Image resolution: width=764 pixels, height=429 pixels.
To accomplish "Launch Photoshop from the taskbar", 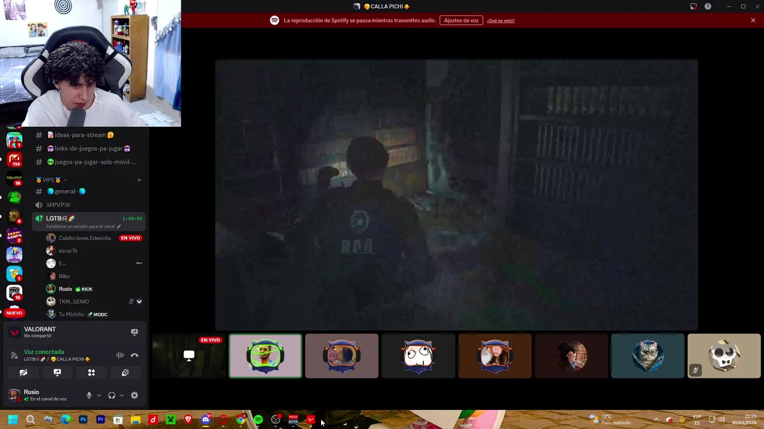I will click(83, 419).
